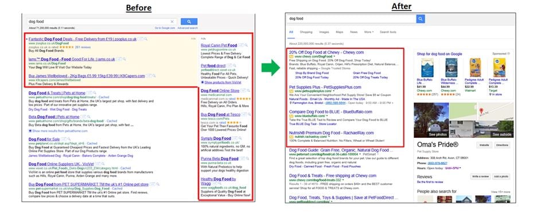Open 'Healthy Dog Food by Wagg' ad
537x220 pixels.
click(219, 182)
